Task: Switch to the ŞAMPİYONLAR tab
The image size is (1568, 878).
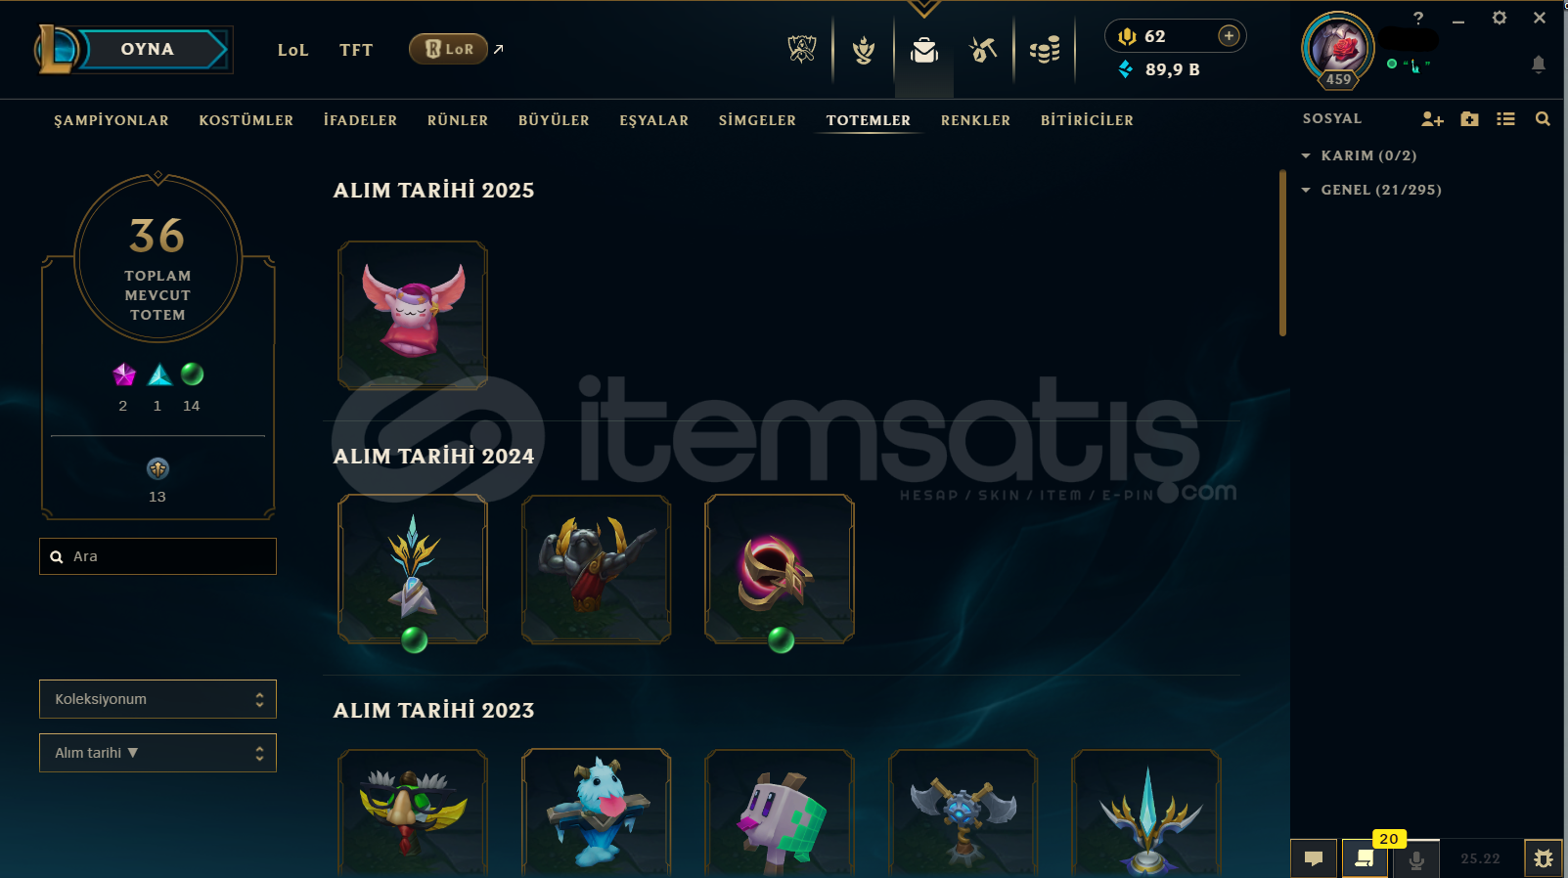Action: (112, 120)
